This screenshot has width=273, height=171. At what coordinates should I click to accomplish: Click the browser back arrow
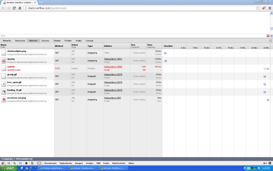coord(3,8)
